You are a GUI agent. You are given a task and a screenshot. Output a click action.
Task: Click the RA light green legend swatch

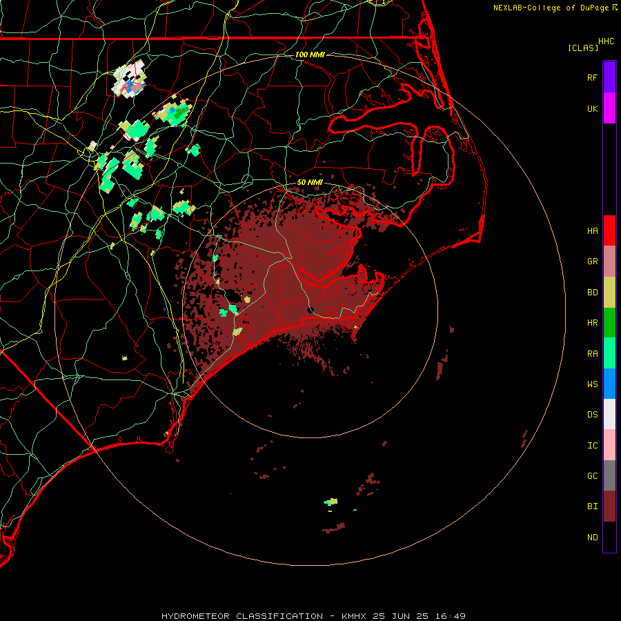coord(609,353)
